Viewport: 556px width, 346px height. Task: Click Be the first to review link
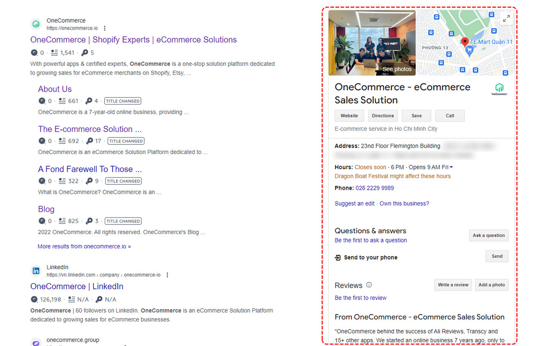(360, 298)
